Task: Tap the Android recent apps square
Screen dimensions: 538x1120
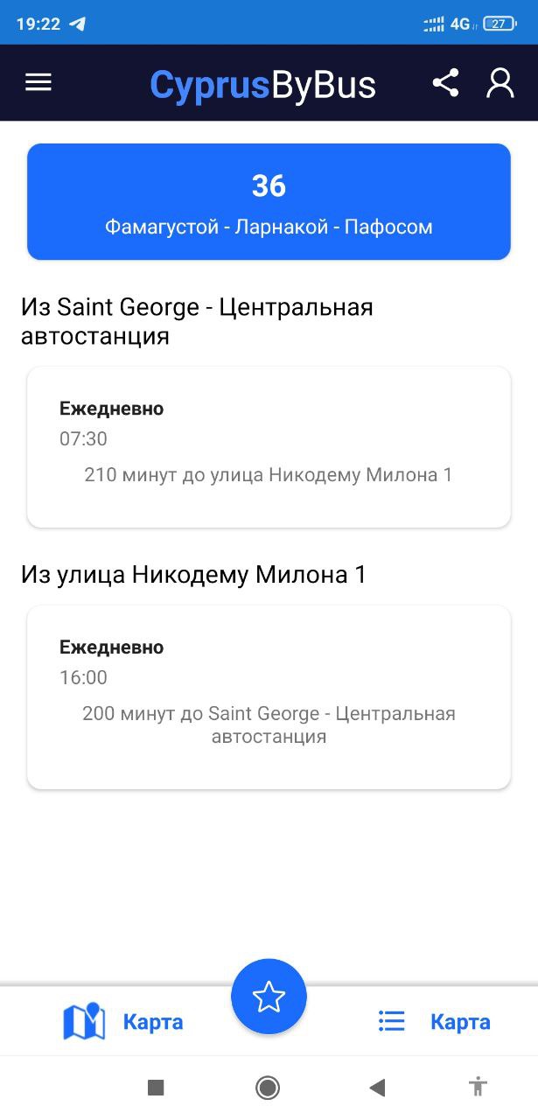Action: pos(156,1088)
